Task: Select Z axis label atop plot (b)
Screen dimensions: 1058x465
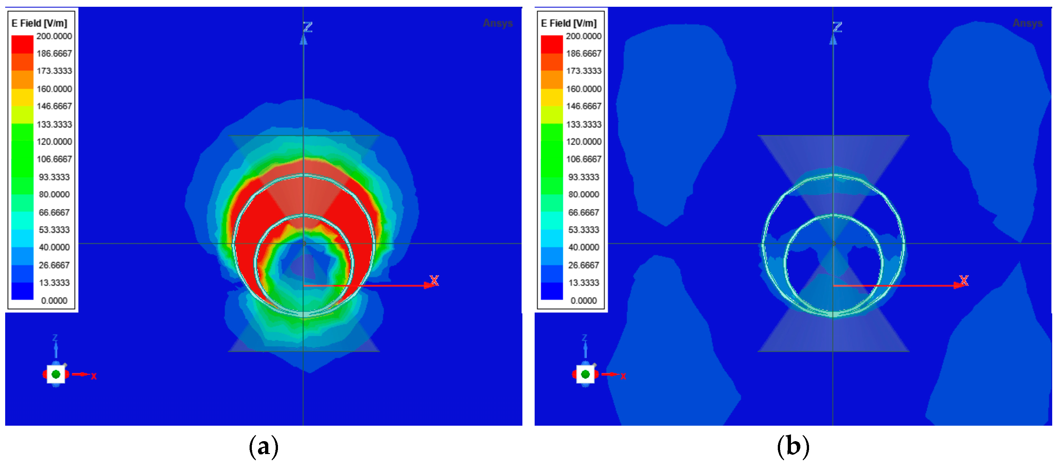Action: pyautogui.click(x=837, y=27)
